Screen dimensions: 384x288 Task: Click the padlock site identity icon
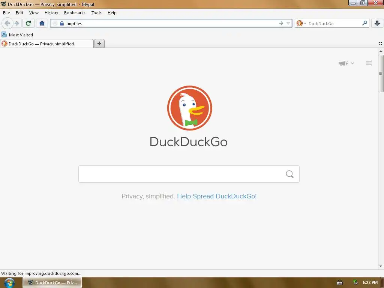62,24
